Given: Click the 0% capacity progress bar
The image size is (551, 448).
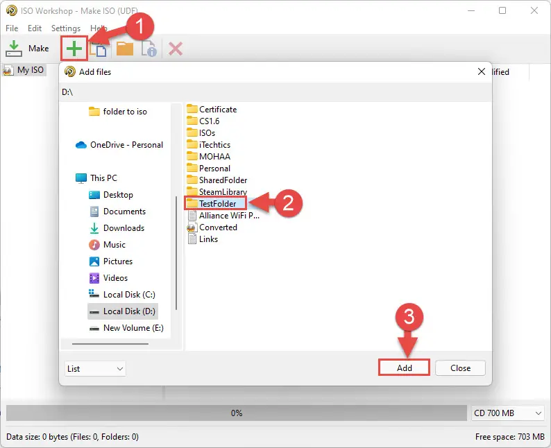Looking at the screenshot, I should point(237,413).
